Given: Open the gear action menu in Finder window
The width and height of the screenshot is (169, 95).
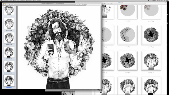Looking at the screenshot, I should point(105,4).
